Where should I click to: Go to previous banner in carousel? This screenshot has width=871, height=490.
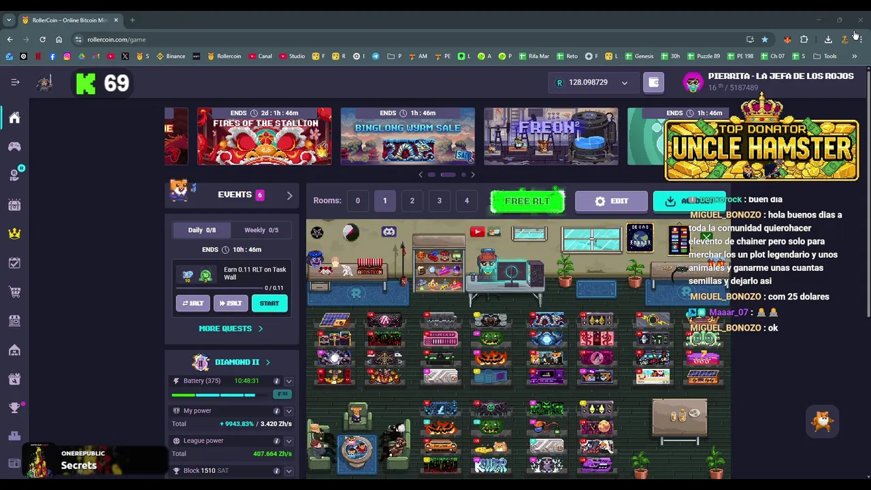click(421, 175)
